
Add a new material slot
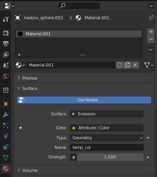click(x=151, y=32)
